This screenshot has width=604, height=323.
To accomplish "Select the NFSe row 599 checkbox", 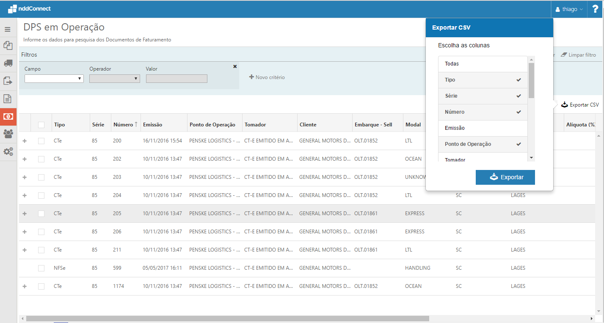I will coord(41,268).
